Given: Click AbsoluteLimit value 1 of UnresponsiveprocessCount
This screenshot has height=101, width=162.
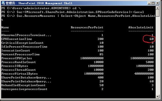Looking at the screenshot, I should [x=153, y=89].
